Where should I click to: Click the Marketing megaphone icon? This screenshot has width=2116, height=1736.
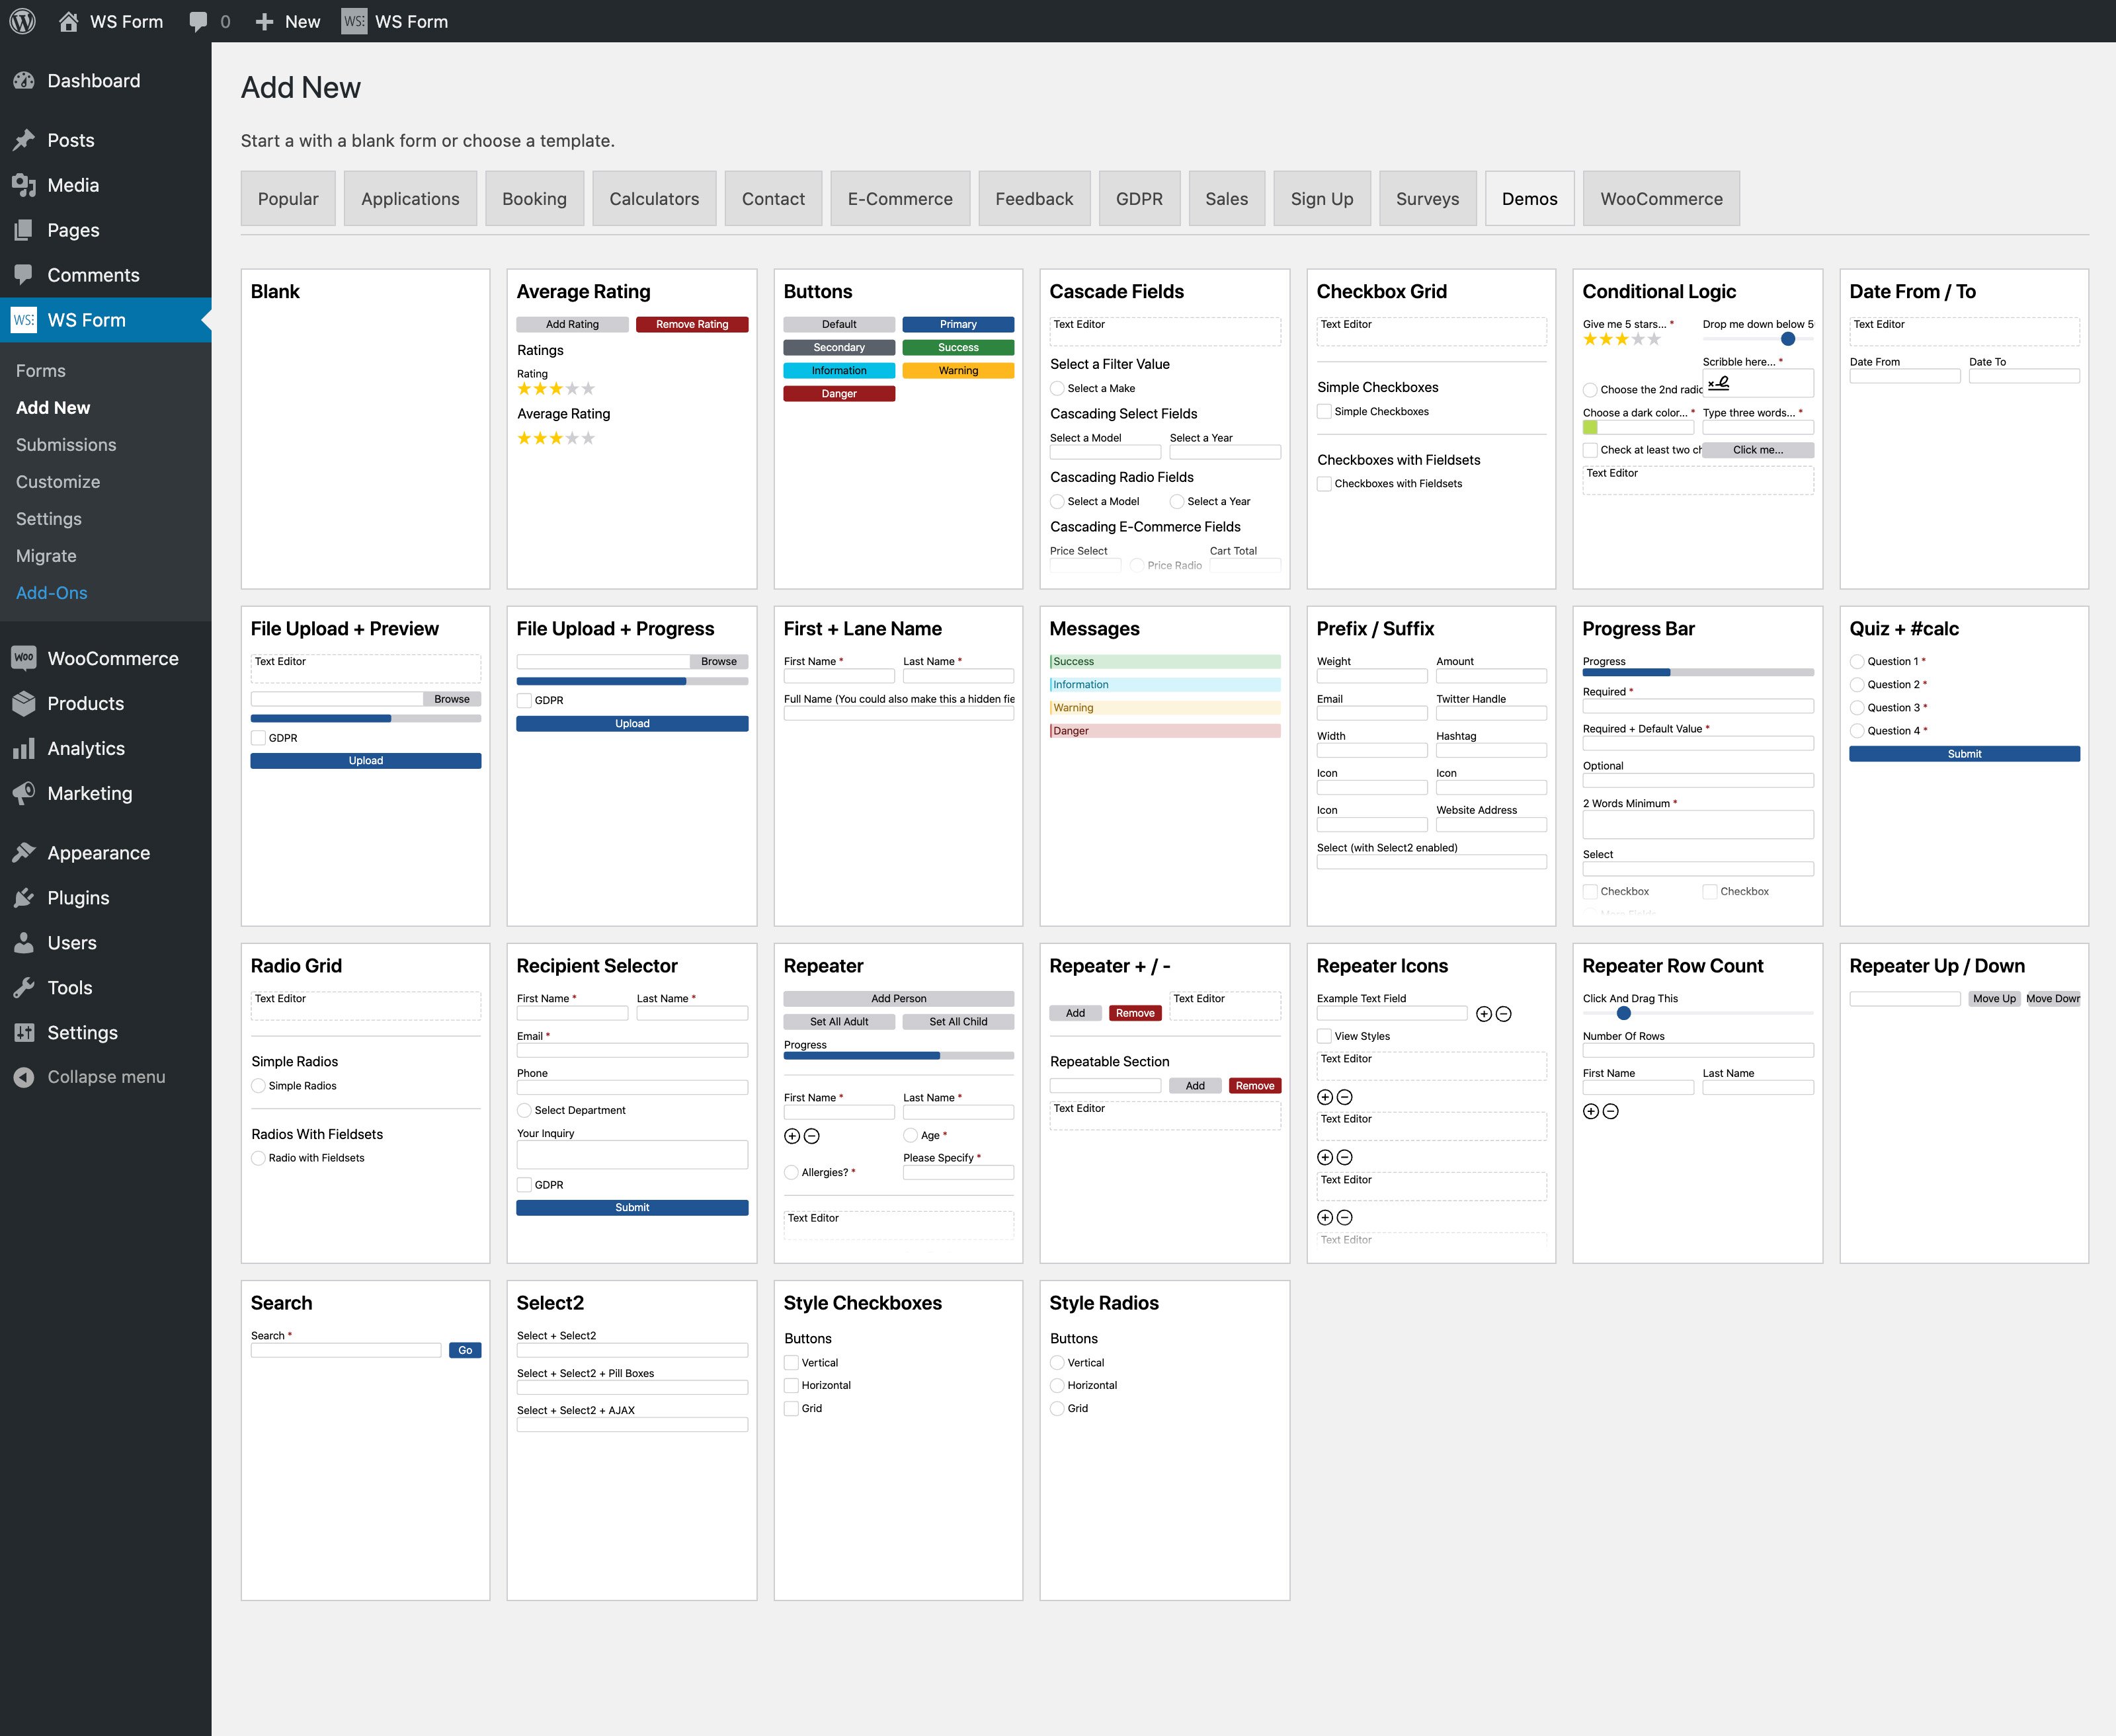[x=24, y=794]
